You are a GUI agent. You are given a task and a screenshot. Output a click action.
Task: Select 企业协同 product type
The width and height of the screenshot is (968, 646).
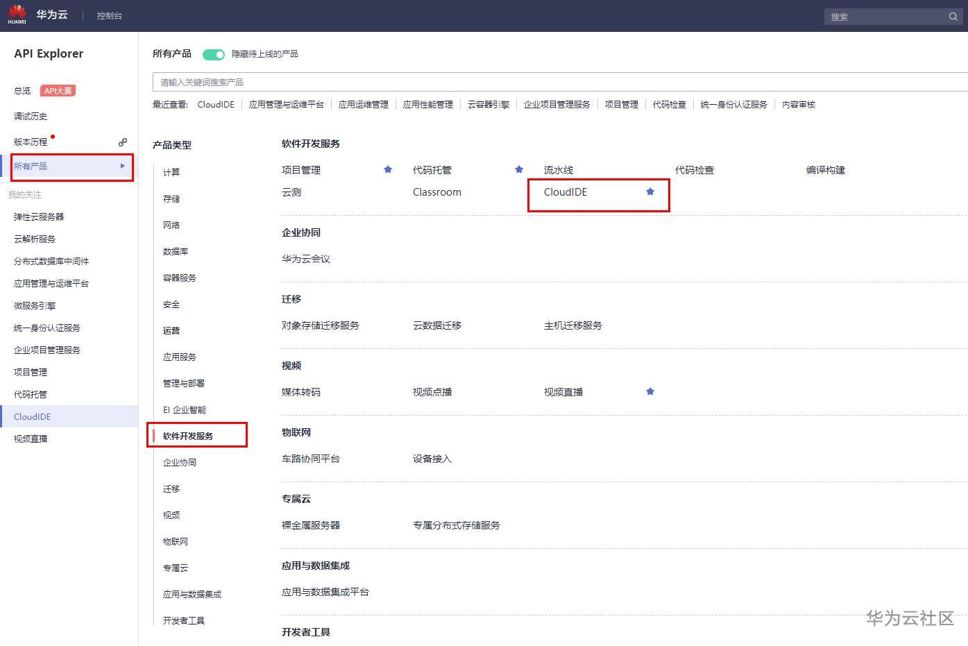(x=180, y=463)
